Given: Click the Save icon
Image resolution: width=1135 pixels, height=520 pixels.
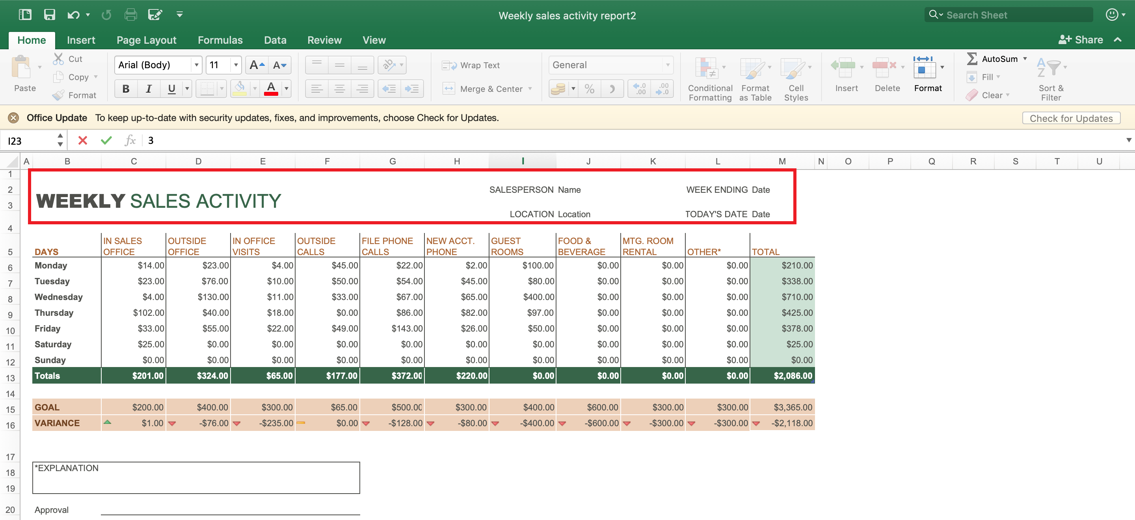Looking at the screenshot, I should tap(50, 15).
